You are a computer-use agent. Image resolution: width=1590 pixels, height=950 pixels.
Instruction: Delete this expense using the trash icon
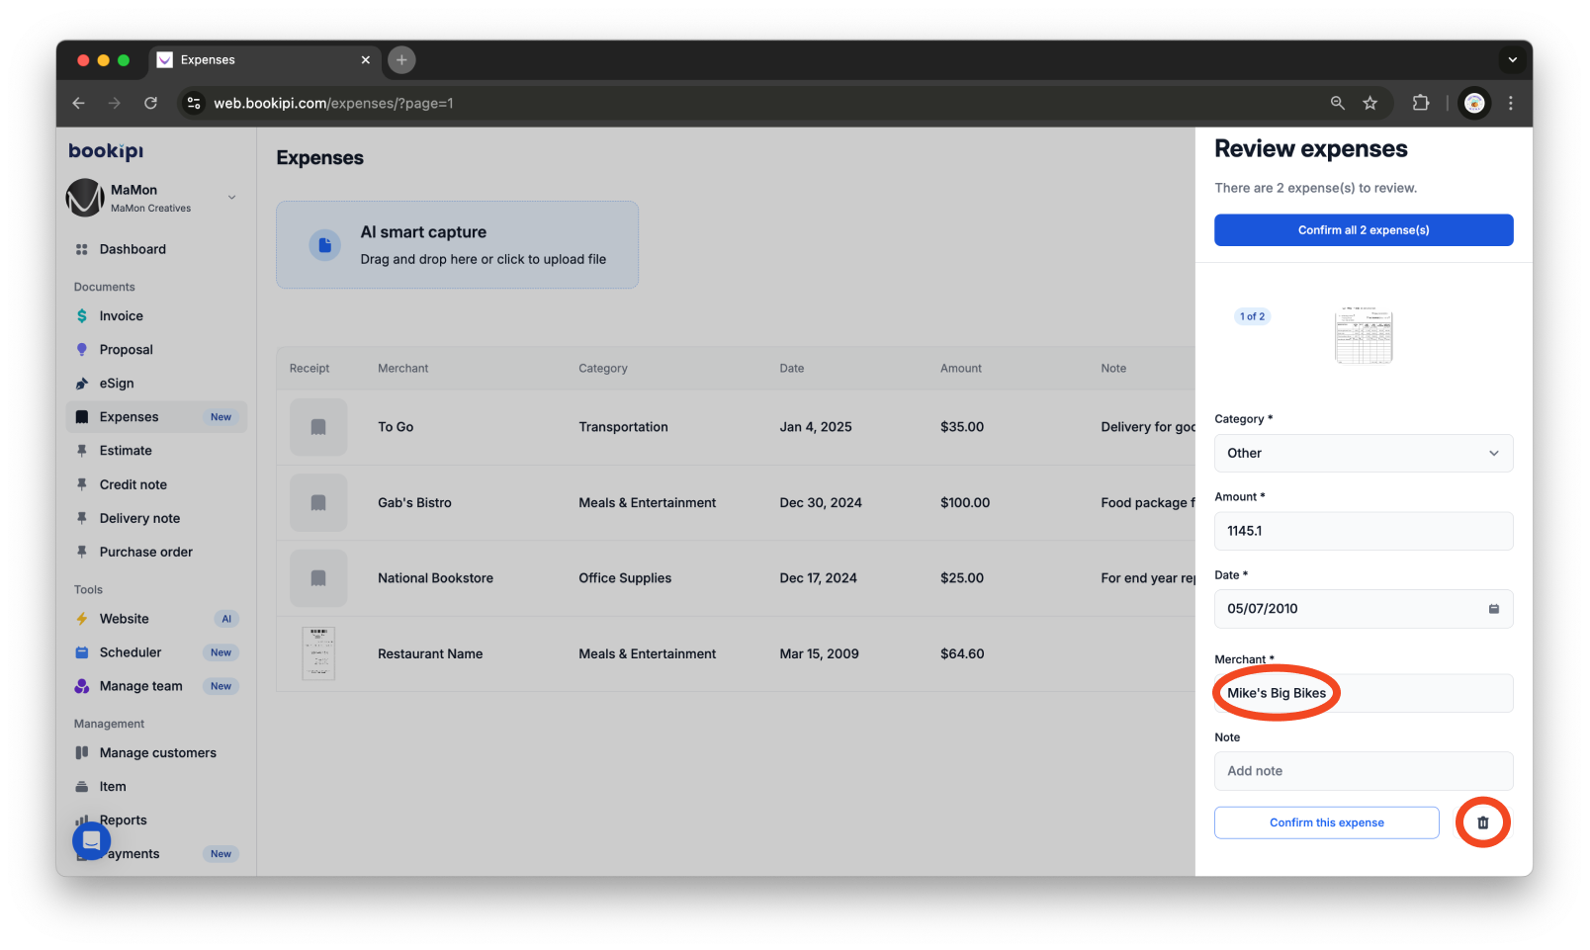coord(1482,821)
